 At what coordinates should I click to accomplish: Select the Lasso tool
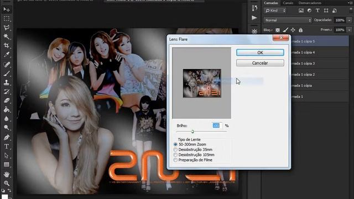point(7,28)
